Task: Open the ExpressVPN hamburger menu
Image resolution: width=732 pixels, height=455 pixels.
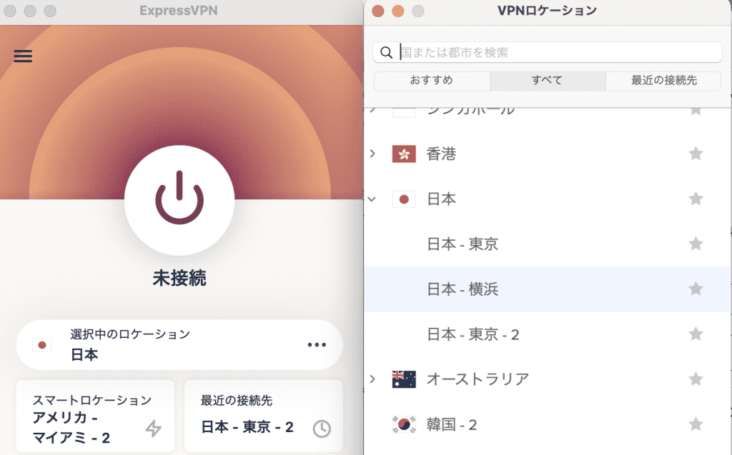Action: click(x=23, y=56)
